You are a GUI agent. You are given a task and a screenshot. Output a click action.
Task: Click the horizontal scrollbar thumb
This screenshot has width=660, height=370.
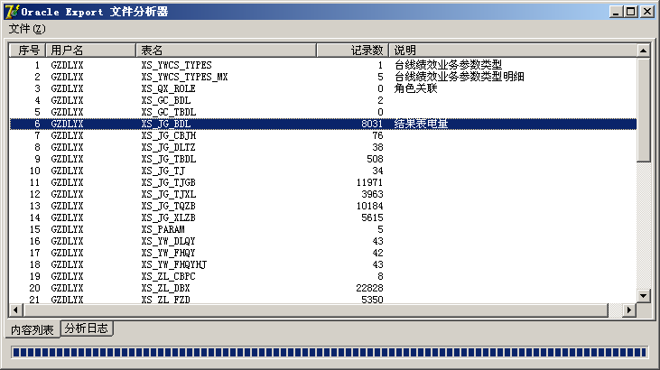[x=316, y=310]
